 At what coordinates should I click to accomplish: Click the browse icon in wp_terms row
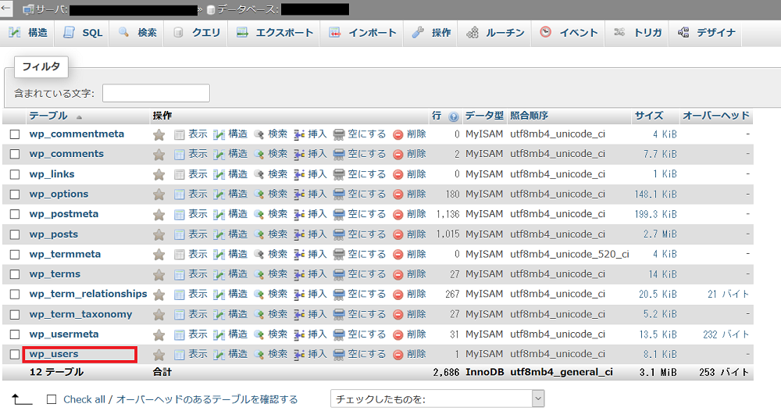tap(180, 274)
